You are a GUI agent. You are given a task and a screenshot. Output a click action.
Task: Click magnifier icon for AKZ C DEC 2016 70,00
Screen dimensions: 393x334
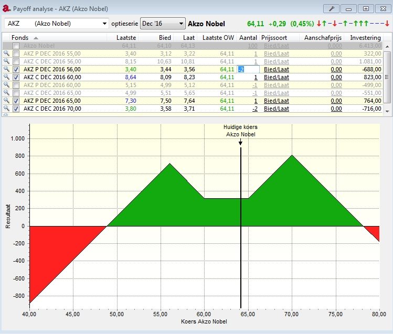[6, 109]
